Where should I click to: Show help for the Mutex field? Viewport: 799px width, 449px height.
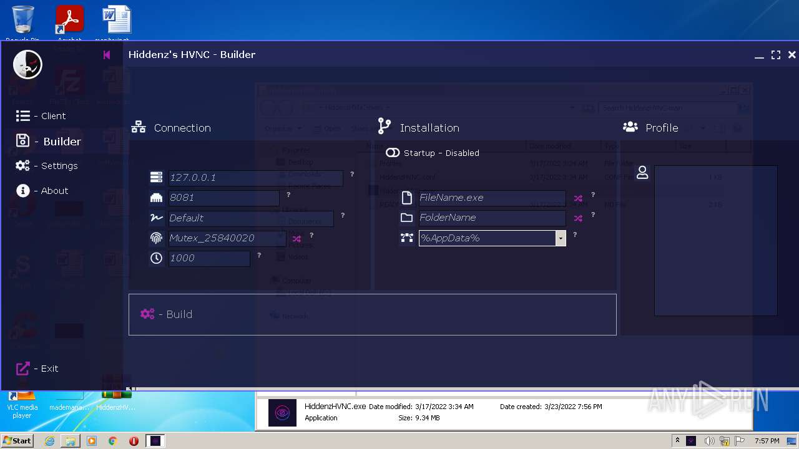311,235
